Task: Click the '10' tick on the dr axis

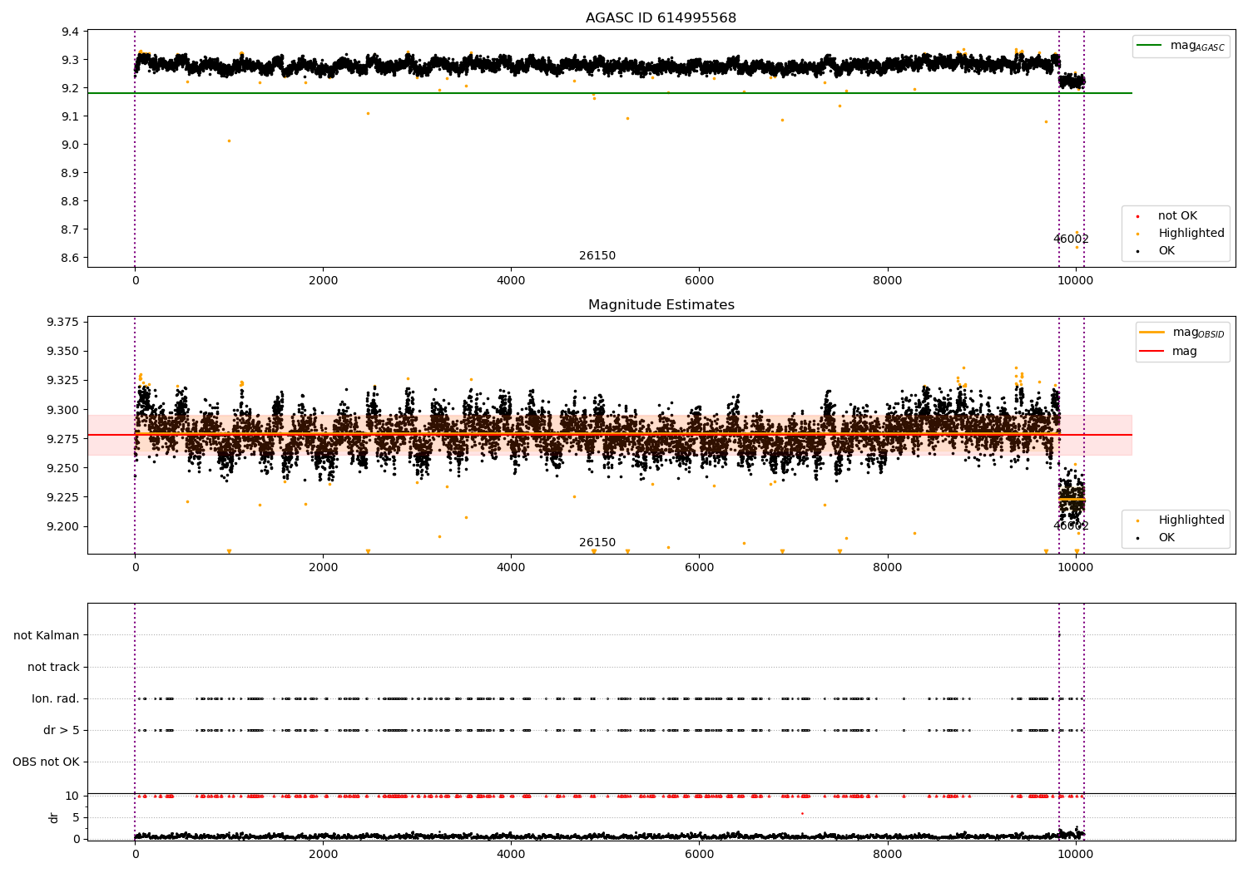Action: tap(72, 796)
